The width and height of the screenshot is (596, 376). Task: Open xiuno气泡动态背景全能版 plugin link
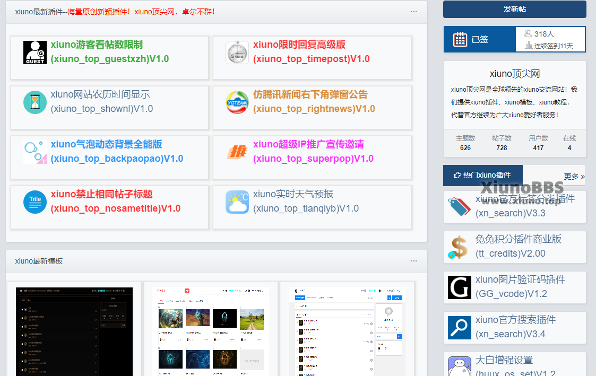[x=117, y=151]
